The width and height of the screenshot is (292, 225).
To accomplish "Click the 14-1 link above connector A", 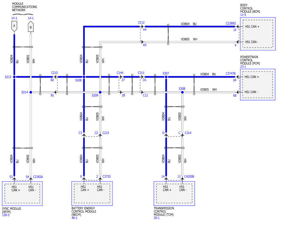I will [x=14, y=18].
